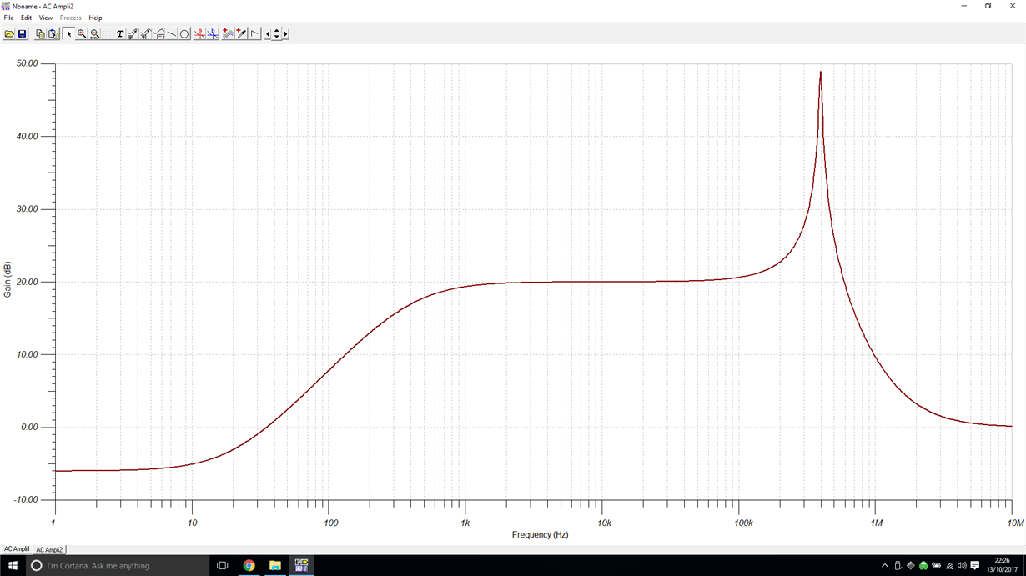
Task: Place cursor A on the curve
Action: click(x=199, y=34)
